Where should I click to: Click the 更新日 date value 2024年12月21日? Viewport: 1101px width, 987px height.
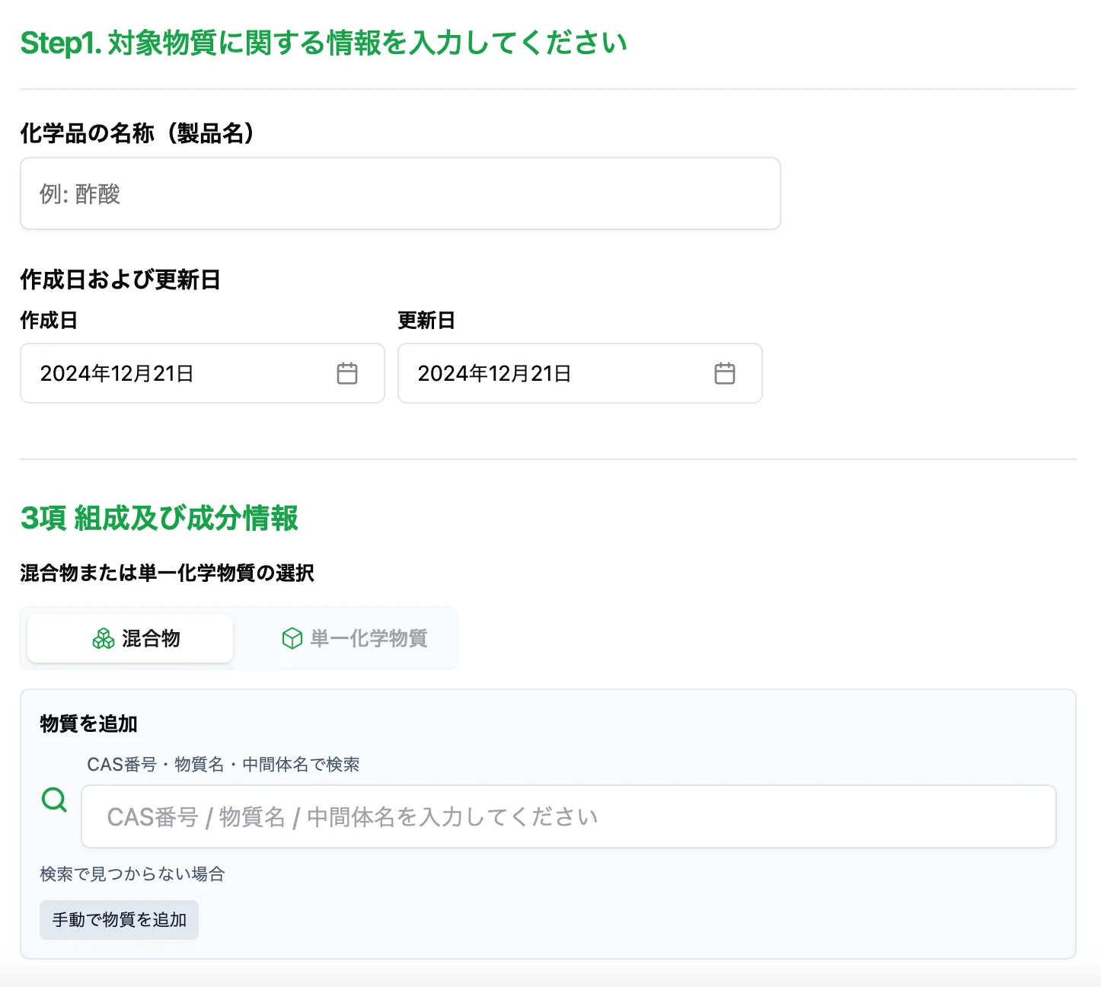point(494,374)
